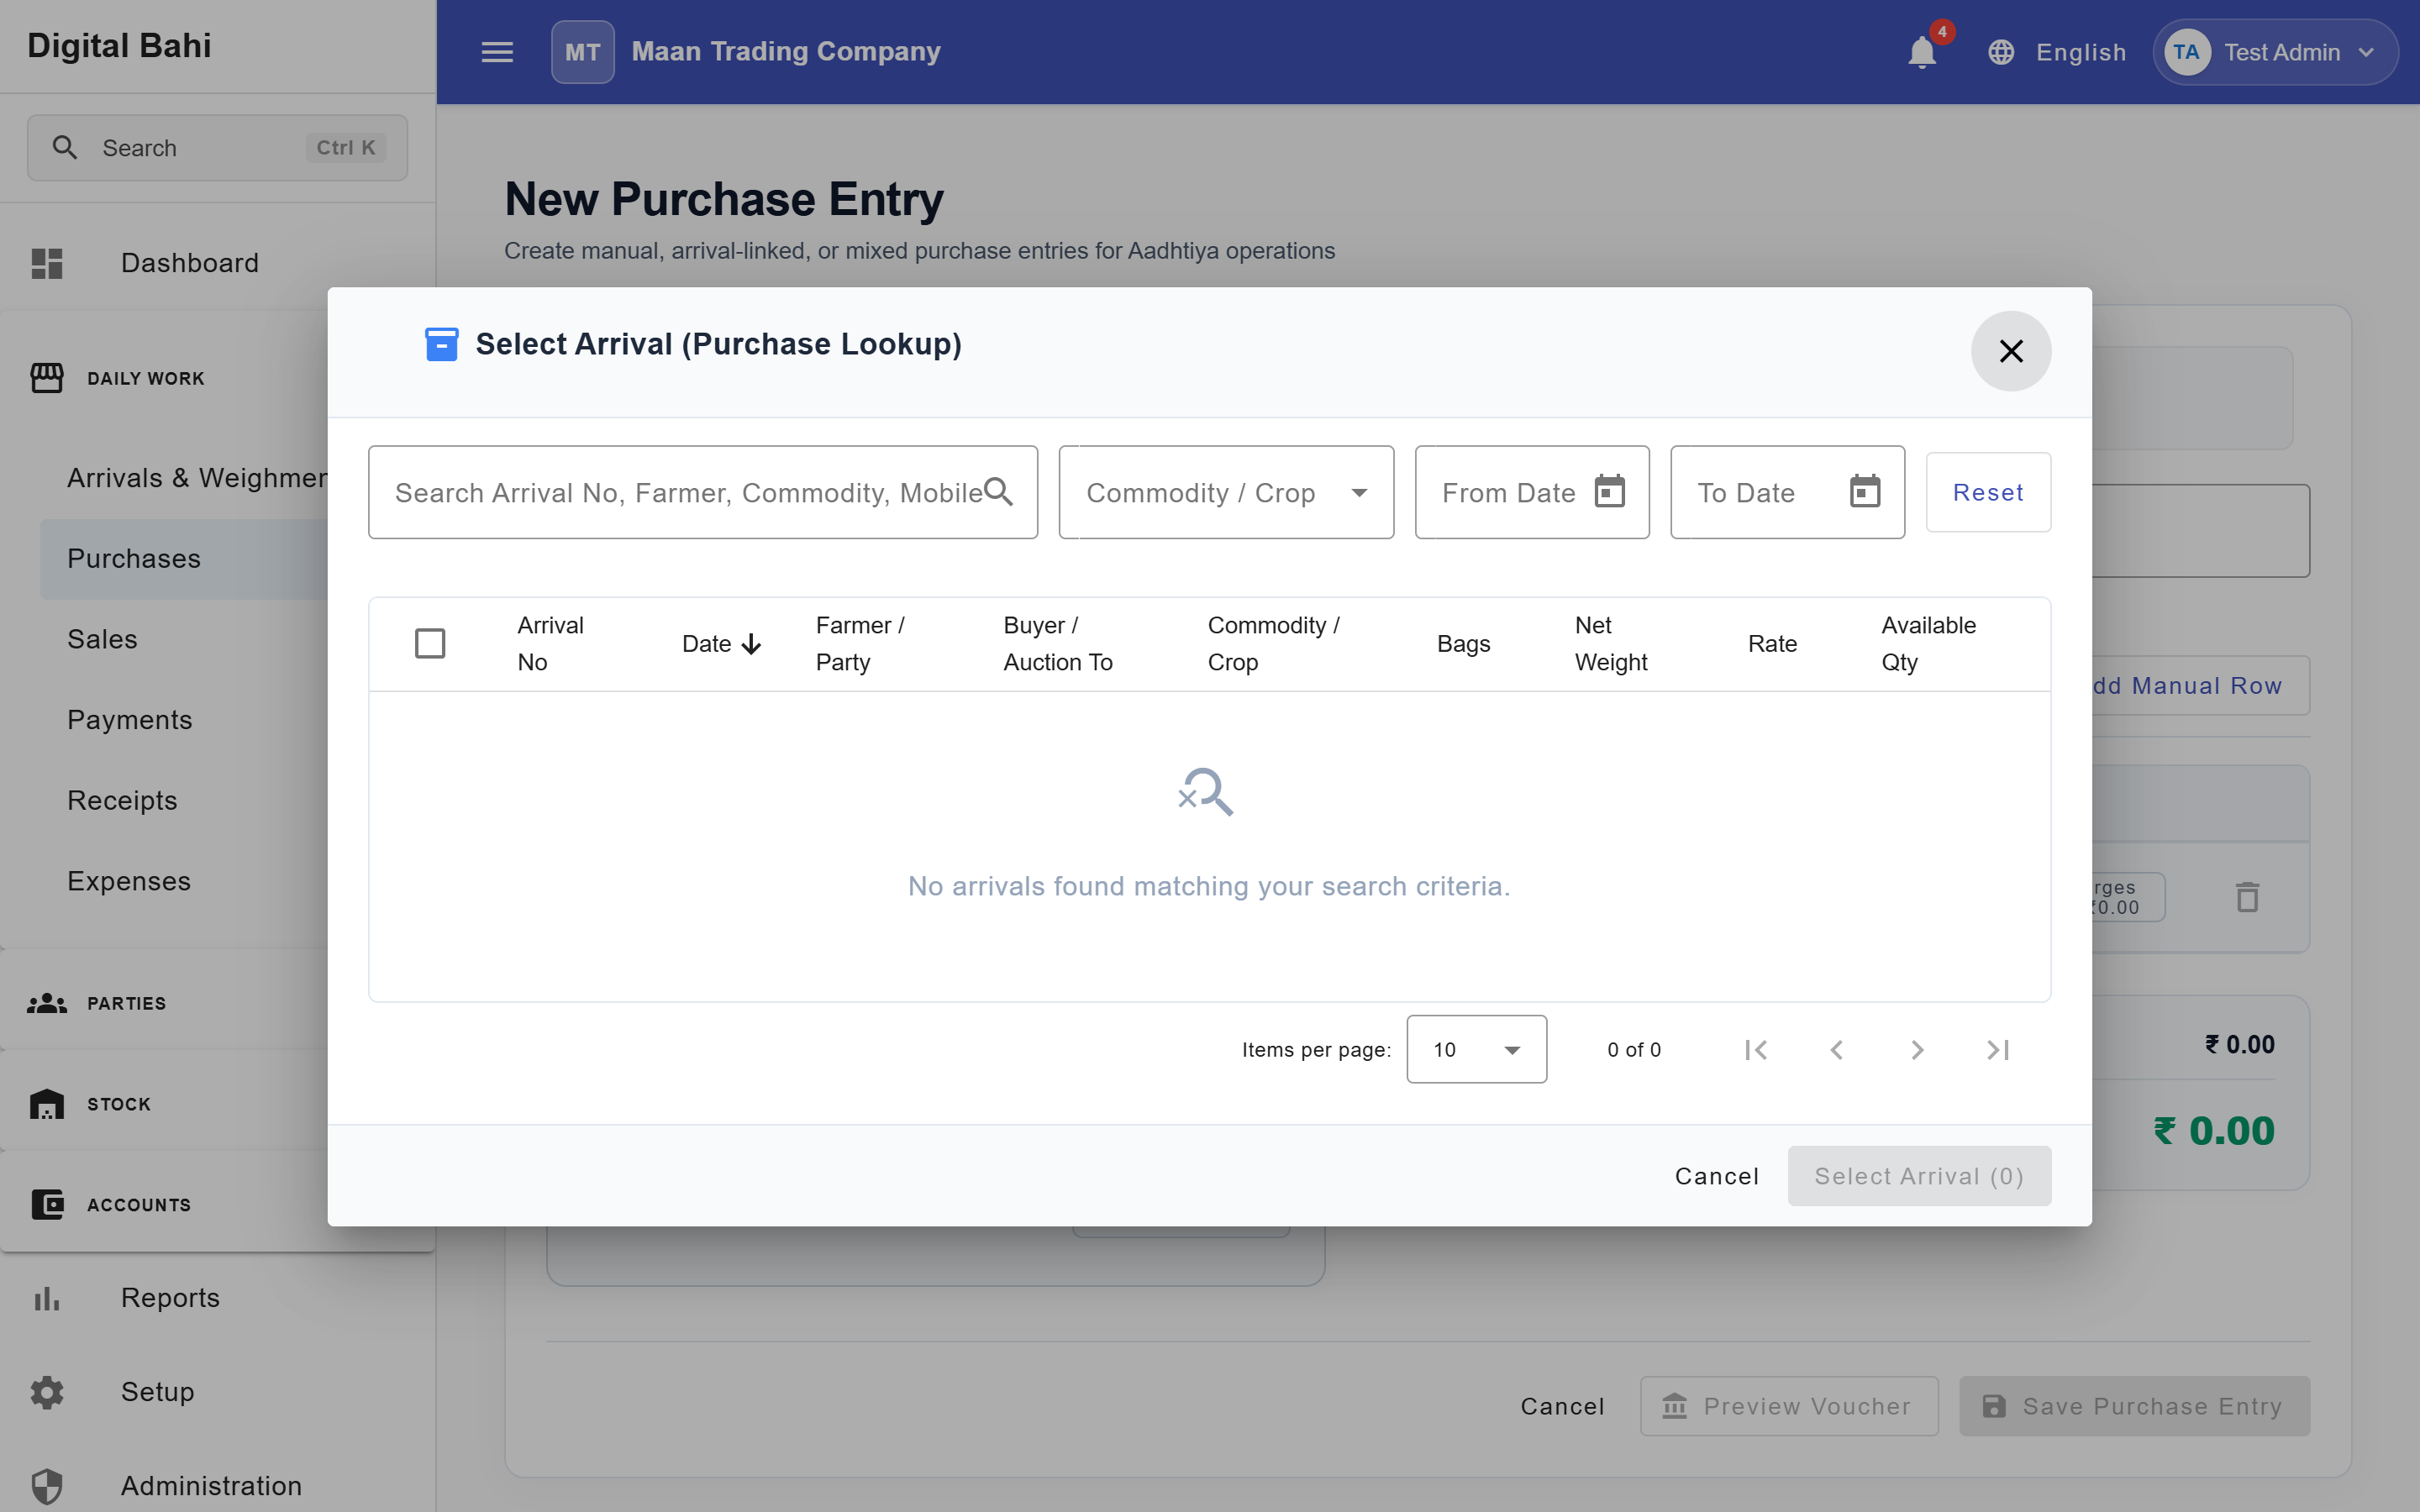Sort by the Date column arrow
2420x1512 pixels.
pyautogui.click(x=751, y=644)
